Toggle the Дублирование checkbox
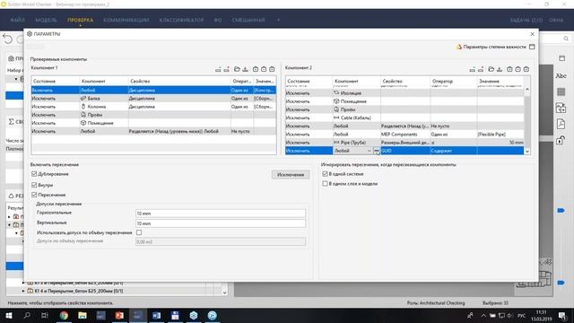This screenshot has height=323, width=574. (x=34, y=174)
